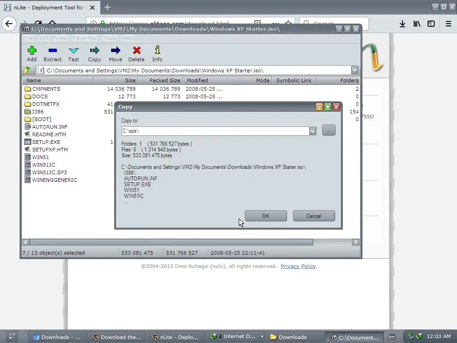Confirm copy with OK button
The width and height of the screenshot is (457, 343).
(x=266, y=216)
